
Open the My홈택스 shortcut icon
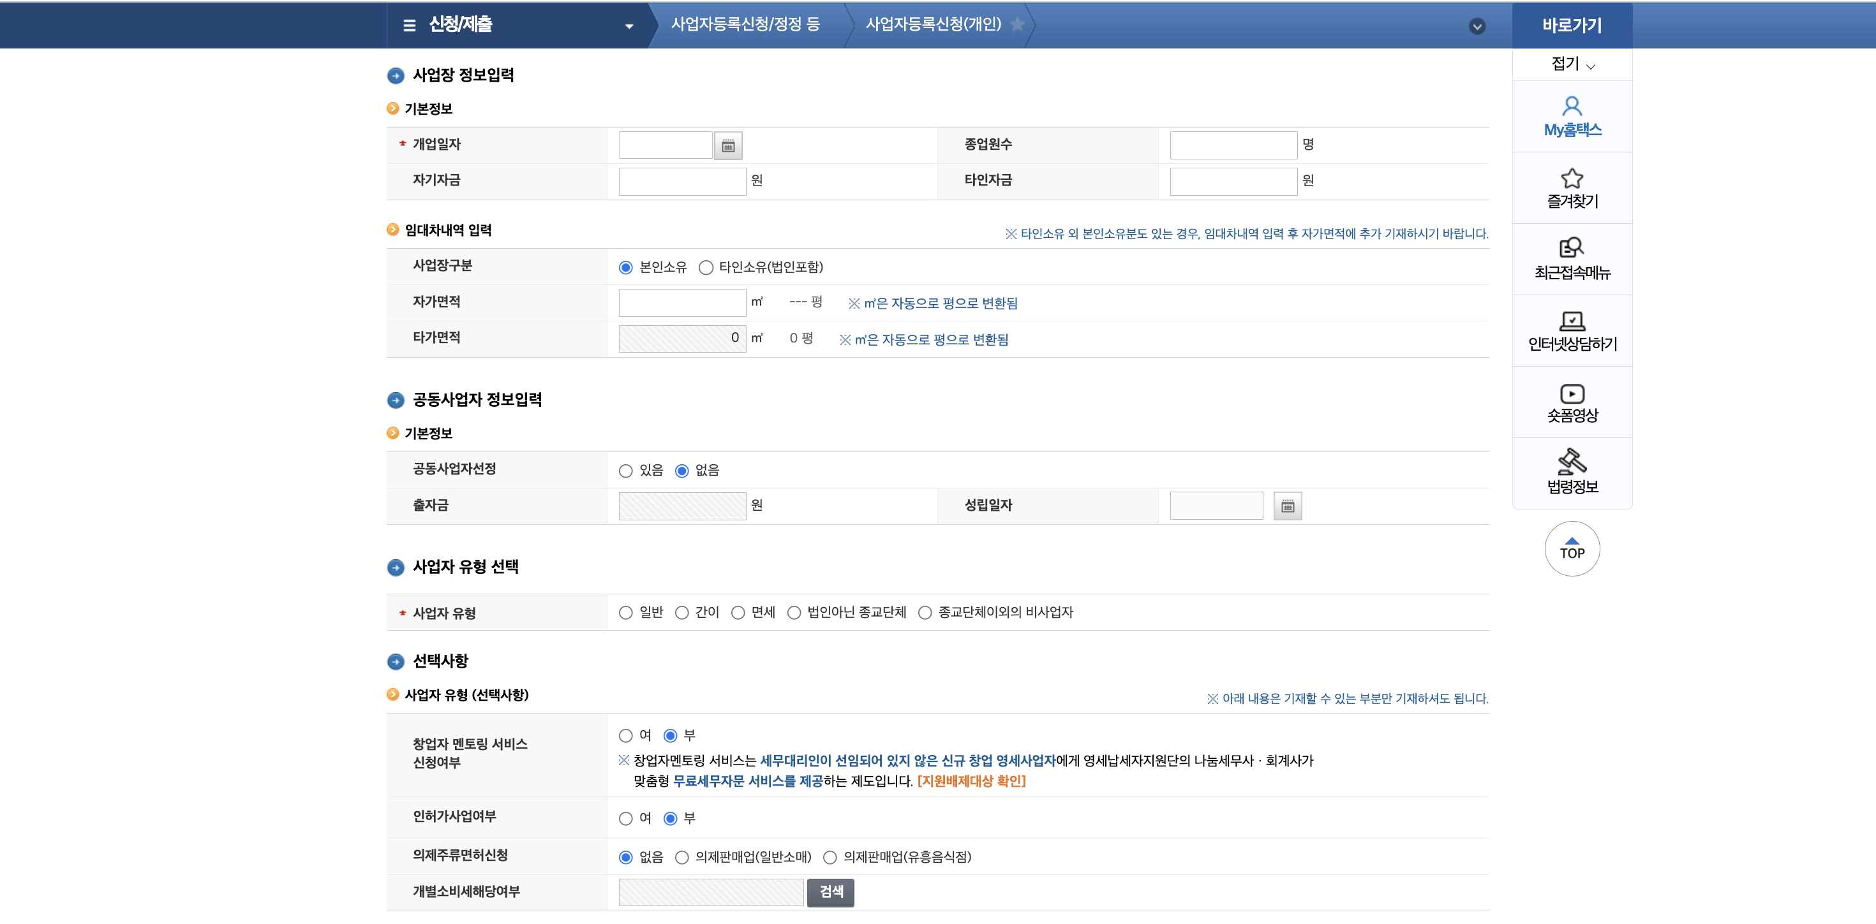pyautogui.click(x=1572, y=107)
